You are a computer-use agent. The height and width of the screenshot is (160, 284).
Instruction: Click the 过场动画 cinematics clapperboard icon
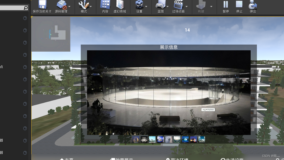tap(178, 5)
